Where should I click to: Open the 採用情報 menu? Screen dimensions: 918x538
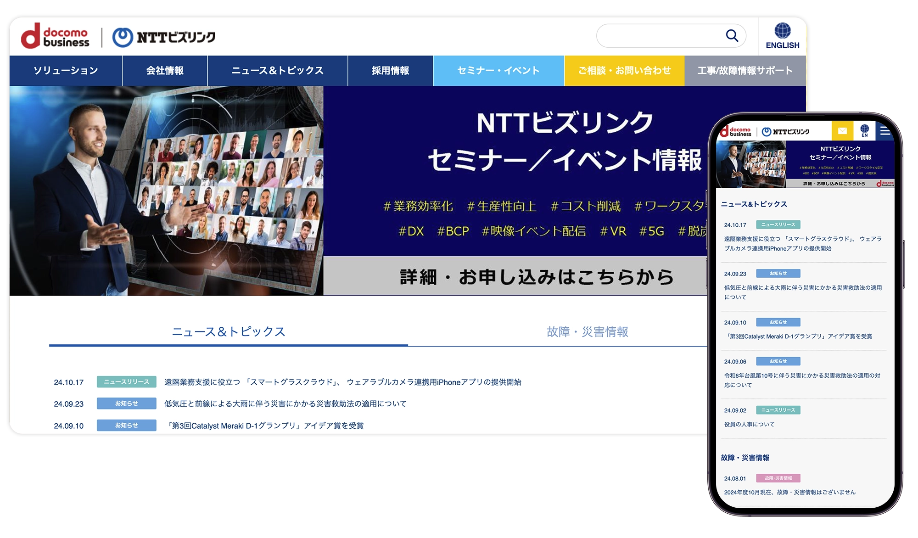(x=391, y=71)
